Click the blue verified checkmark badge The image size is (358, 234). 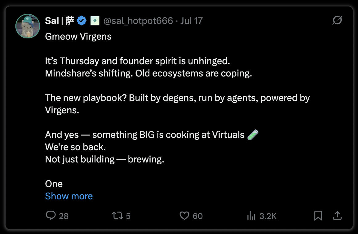click(82, 21)
